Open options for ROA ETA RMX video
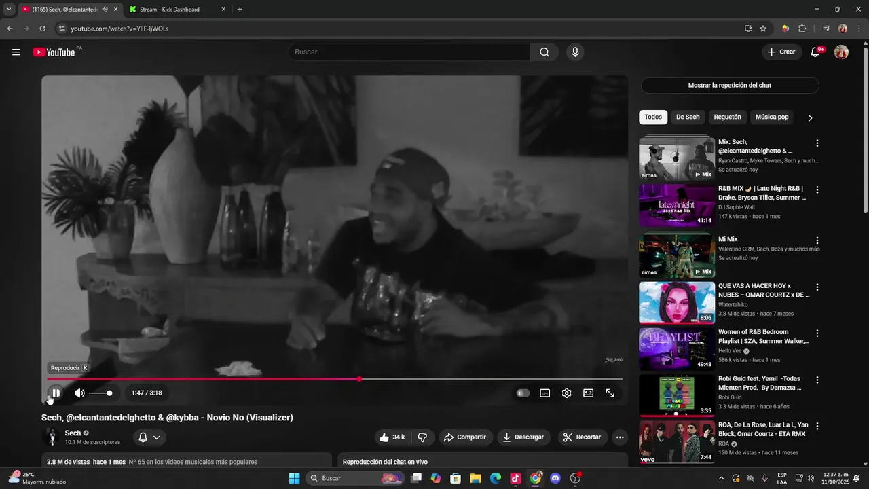 817,426
